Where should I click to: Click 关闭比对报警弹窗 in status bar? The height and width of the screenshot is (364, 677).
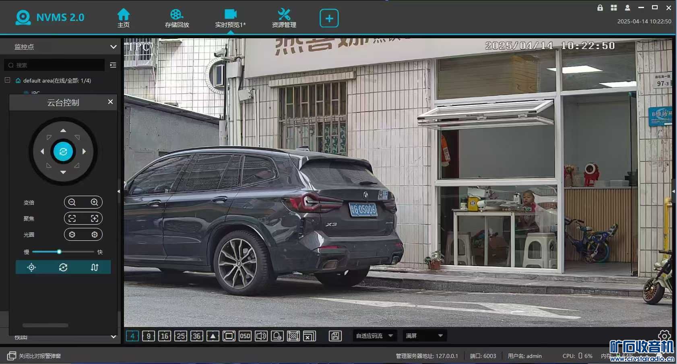pyautogui.click(x=34, y=356)
